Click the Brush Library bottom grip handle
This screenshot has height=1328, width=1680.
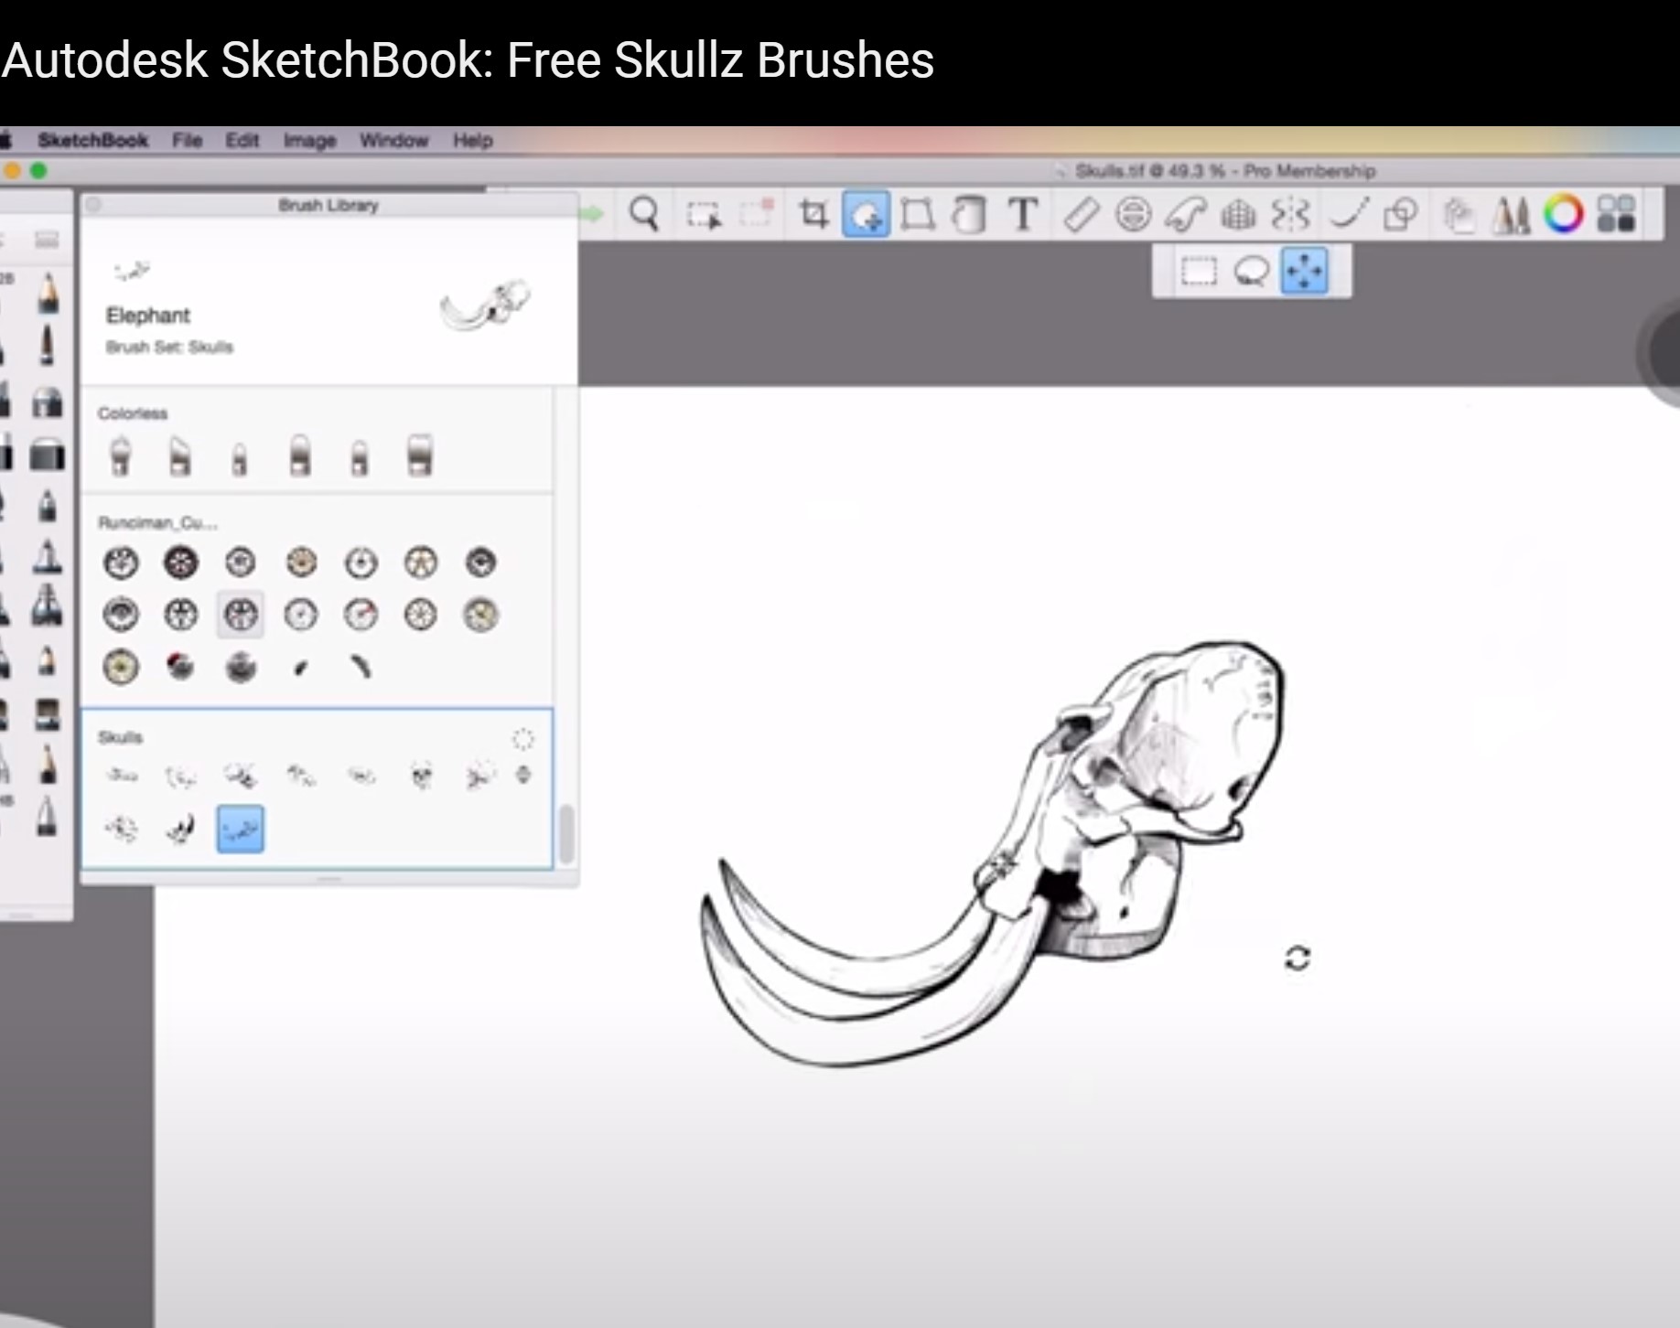point(329,879)
